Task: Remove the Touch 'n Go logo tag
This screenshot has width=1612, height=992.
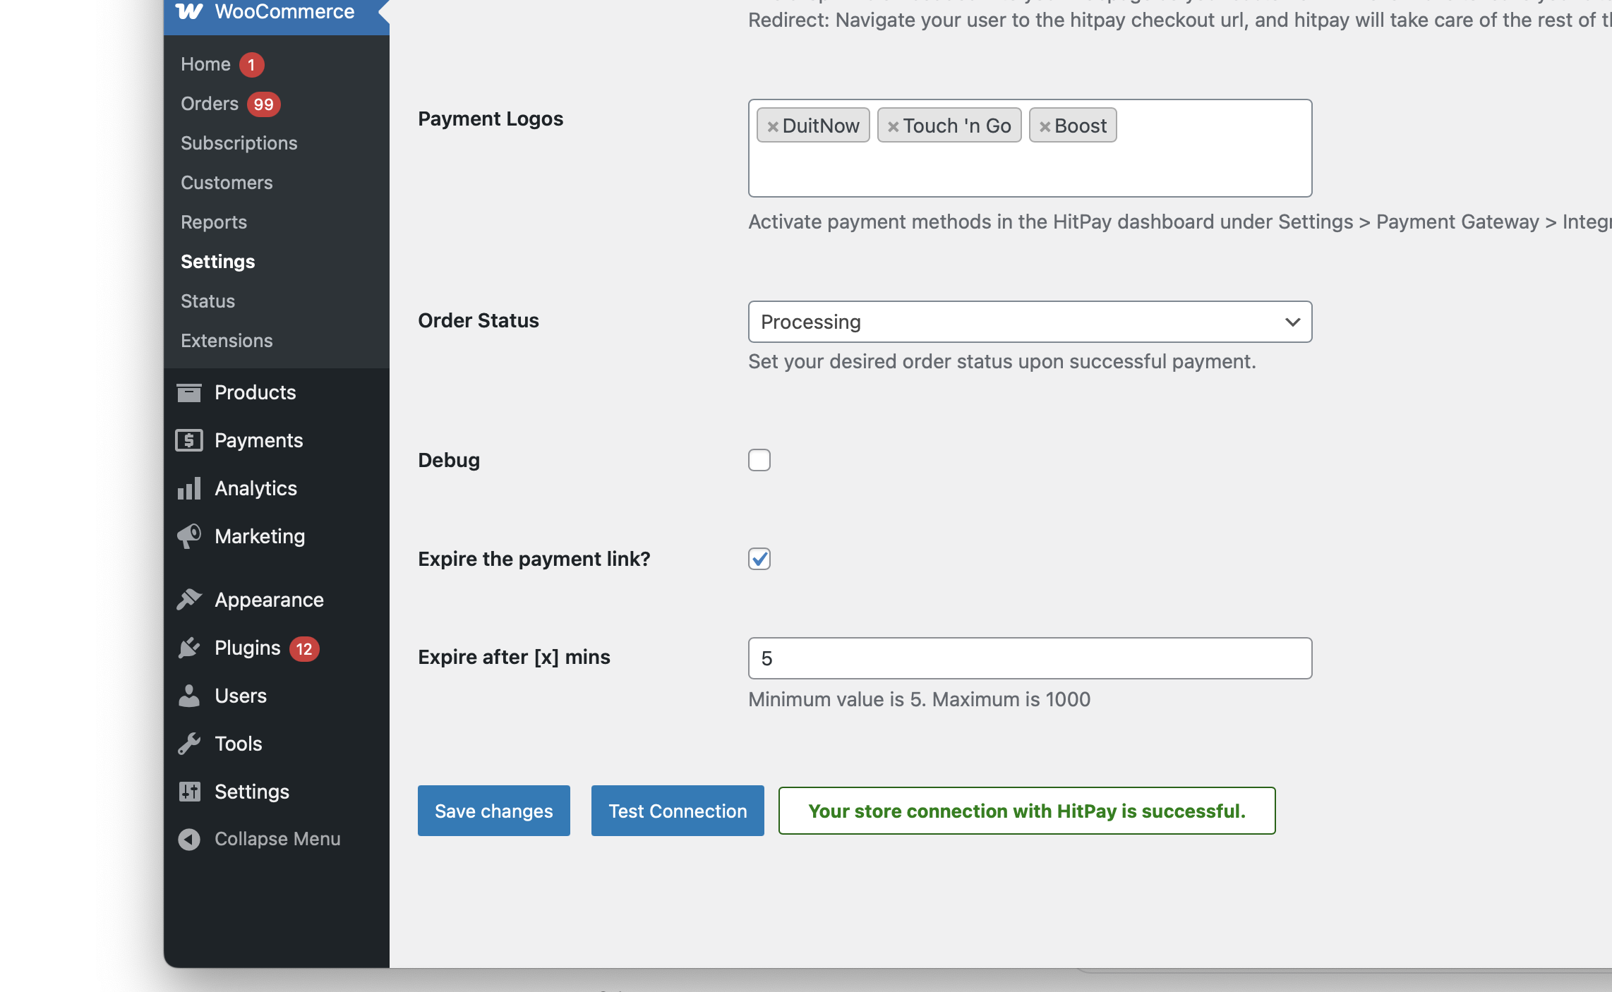Action: (894, 126)
